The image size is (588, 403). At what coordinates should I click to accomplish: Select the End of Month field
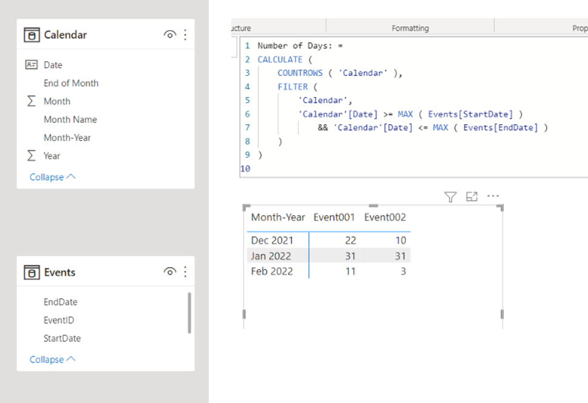(x=71, y=83)
